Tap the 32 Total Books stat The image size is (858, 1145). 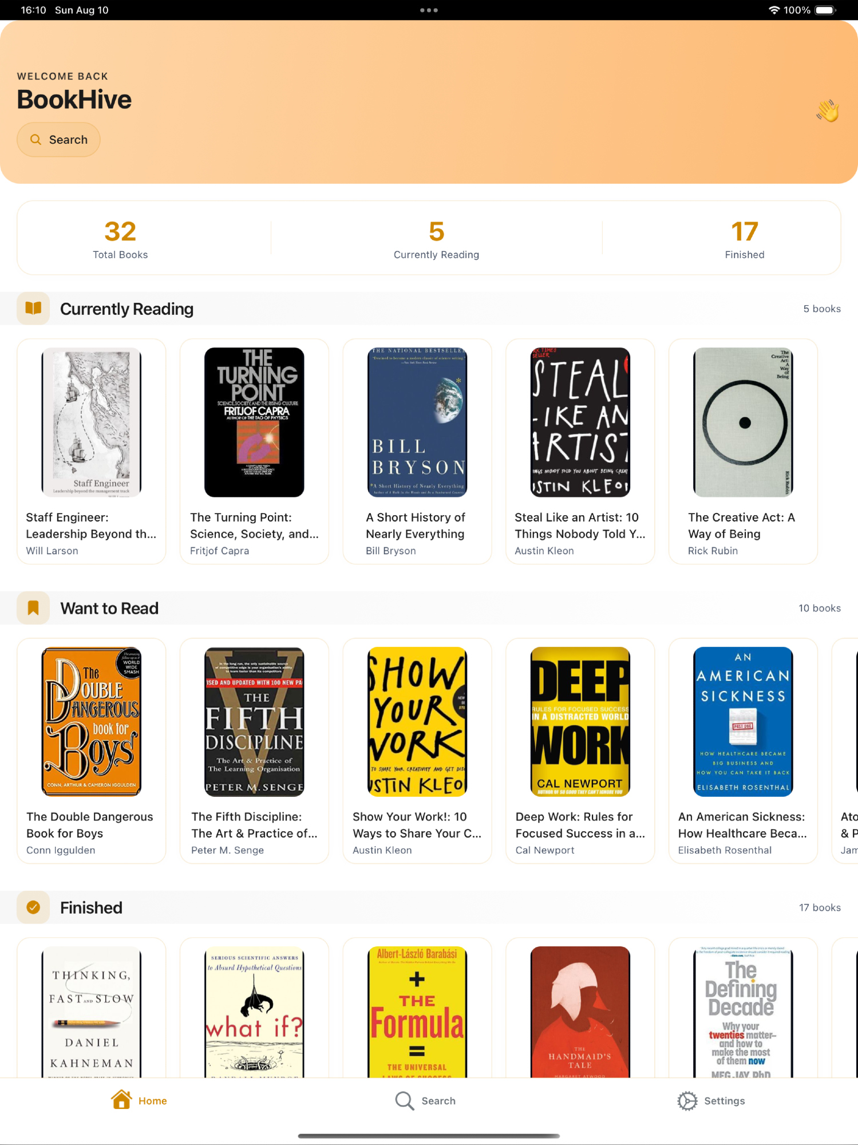[120, 238]
